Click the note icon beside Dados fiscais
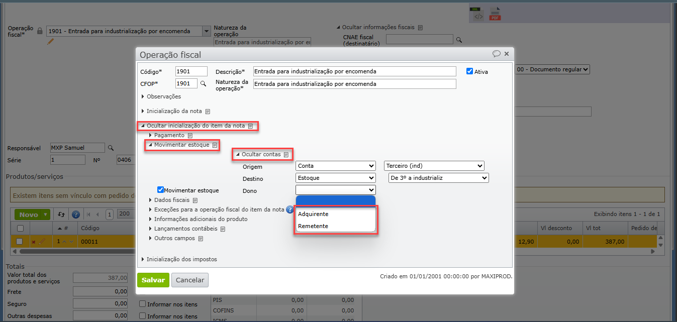677x322 pixels. coord(195,200)
